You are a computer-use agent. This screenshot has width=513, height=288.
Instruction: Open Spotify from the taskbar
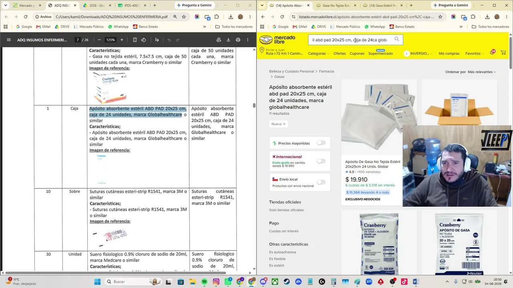coord(204,282)
